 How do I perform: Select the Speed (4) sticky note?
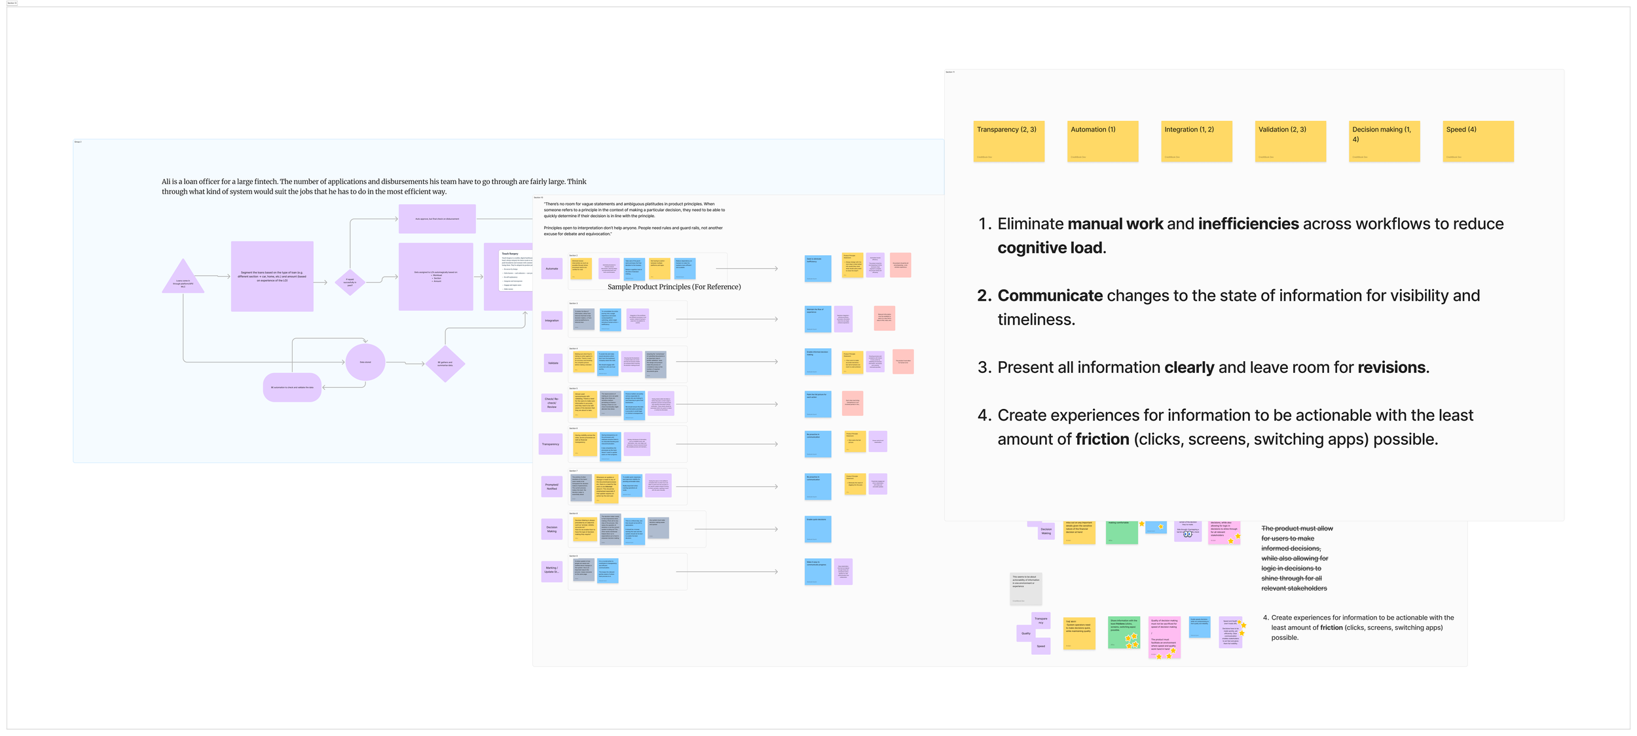coord(1478,141)
